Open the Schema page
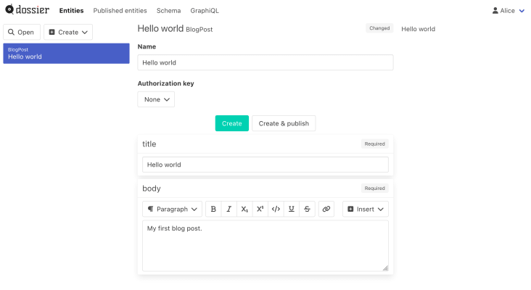Screen dimensions: 531x290 (168, 10)
